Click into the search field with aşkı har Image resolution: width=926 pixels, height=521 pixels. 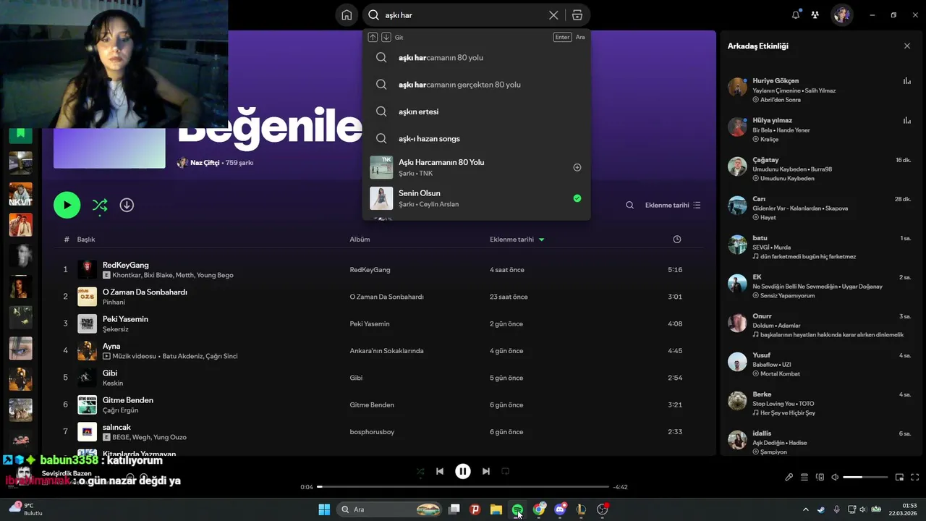[x=463, y=15]
